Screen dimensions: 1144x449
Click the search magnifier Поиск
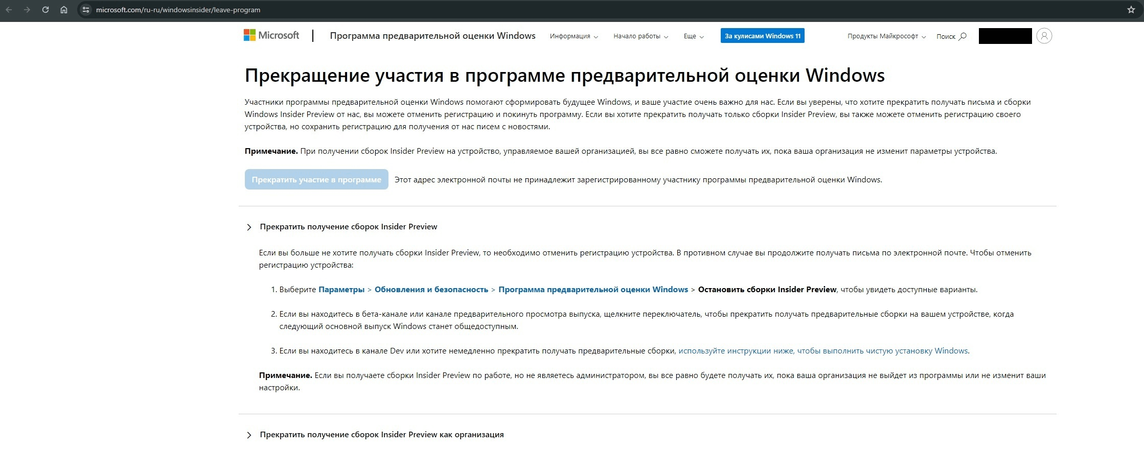coord(951,36)
